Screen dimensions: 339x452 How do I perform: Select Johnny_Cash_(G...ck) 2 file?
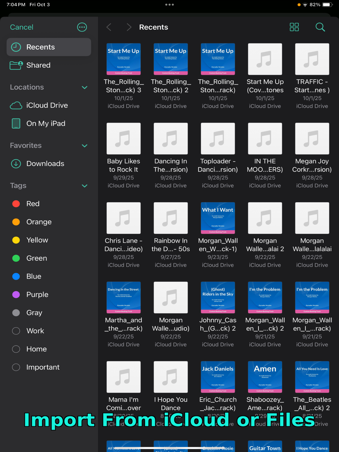(218, 315)
